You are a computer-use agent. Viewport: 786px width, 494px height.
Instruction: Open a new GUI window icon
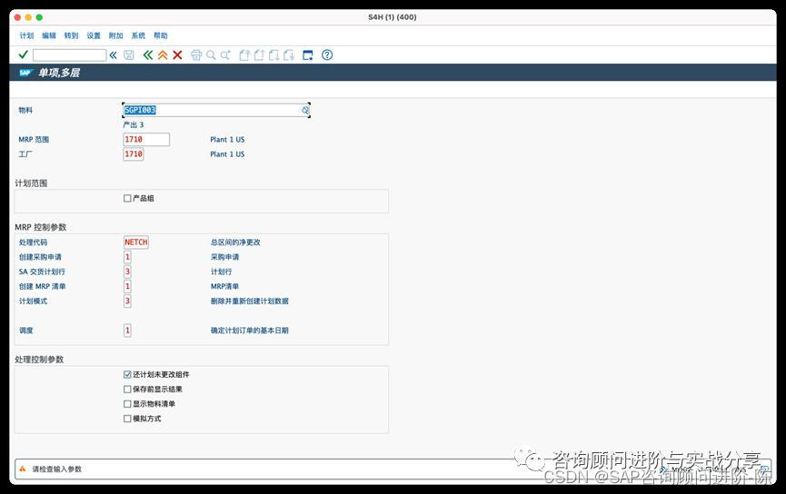[x=308, y=55]
